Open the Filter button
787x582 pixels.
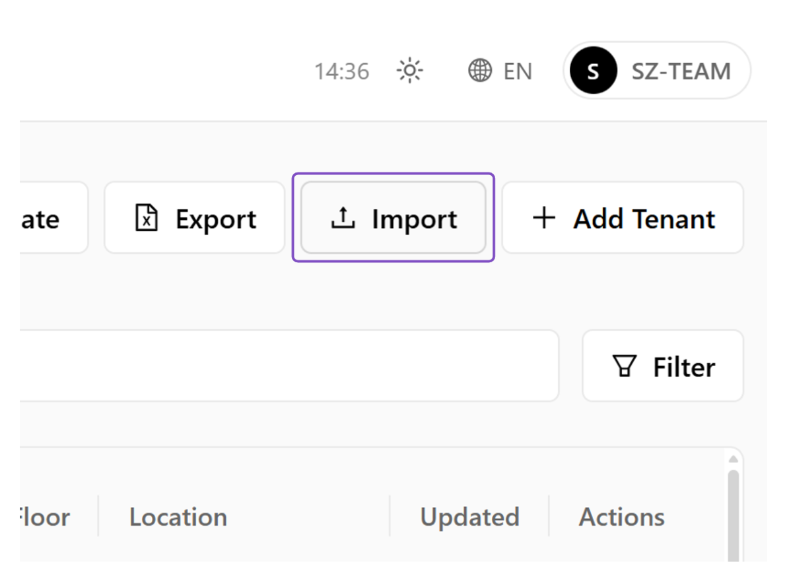point(662,365)
